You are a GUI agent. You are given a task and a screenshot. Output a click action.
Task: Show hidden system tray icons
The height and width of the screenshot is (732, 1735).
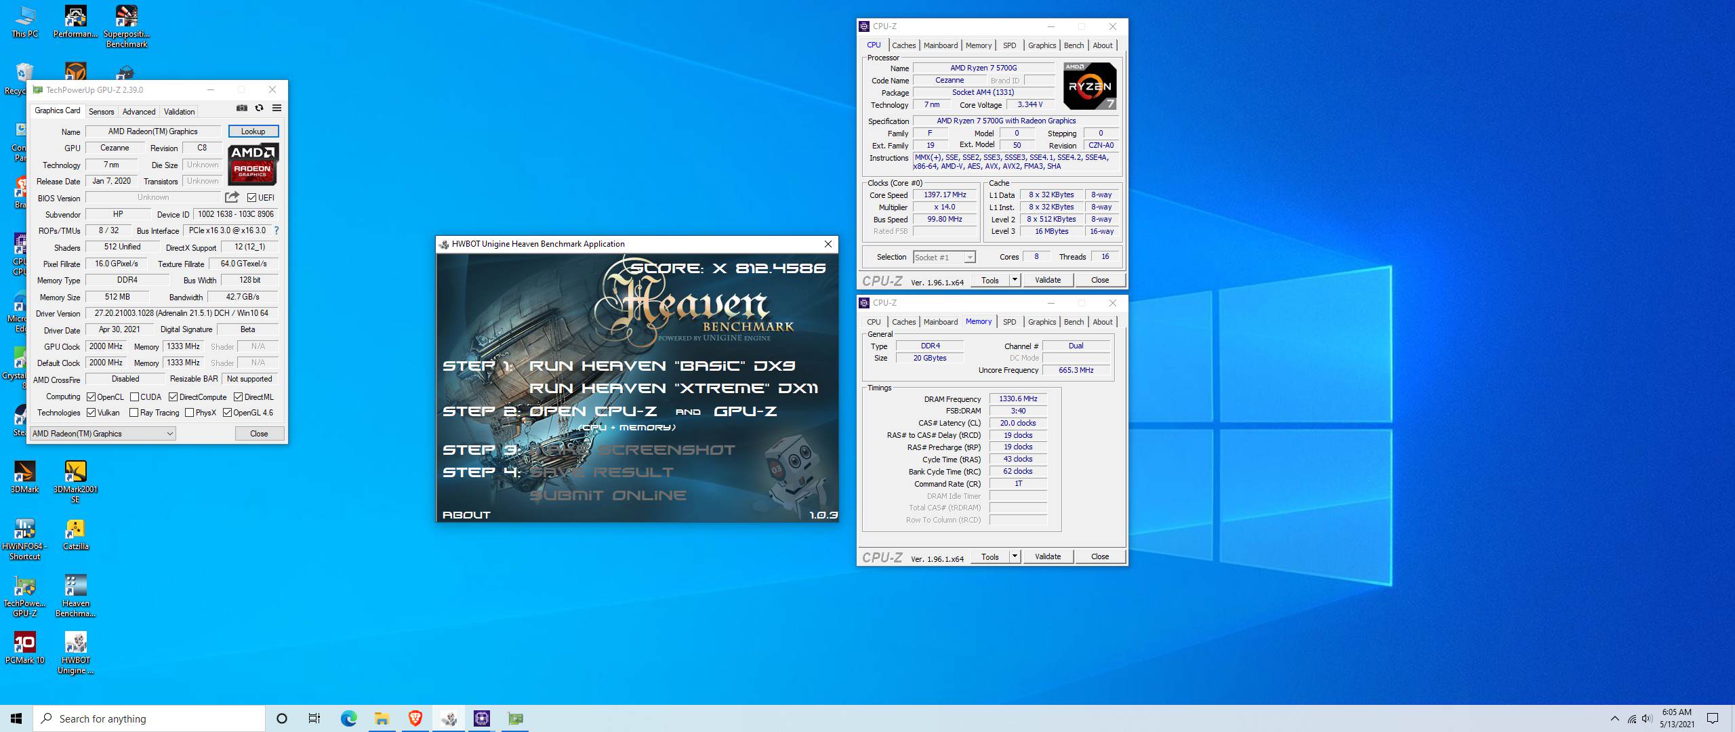[1614, 718]
